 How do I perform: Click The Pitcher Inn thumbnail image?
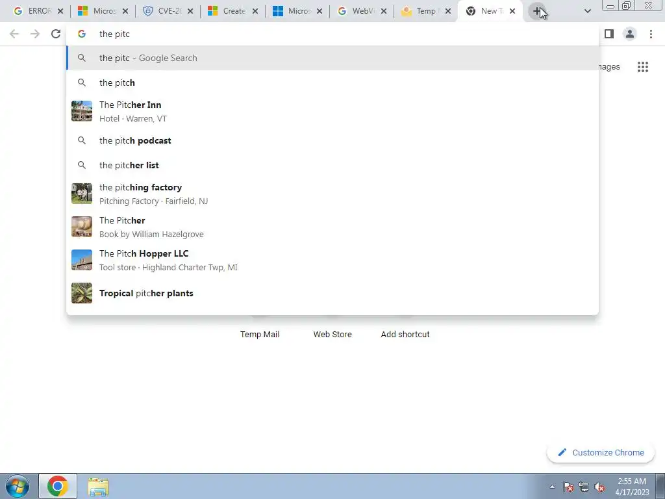pos(82,111)
